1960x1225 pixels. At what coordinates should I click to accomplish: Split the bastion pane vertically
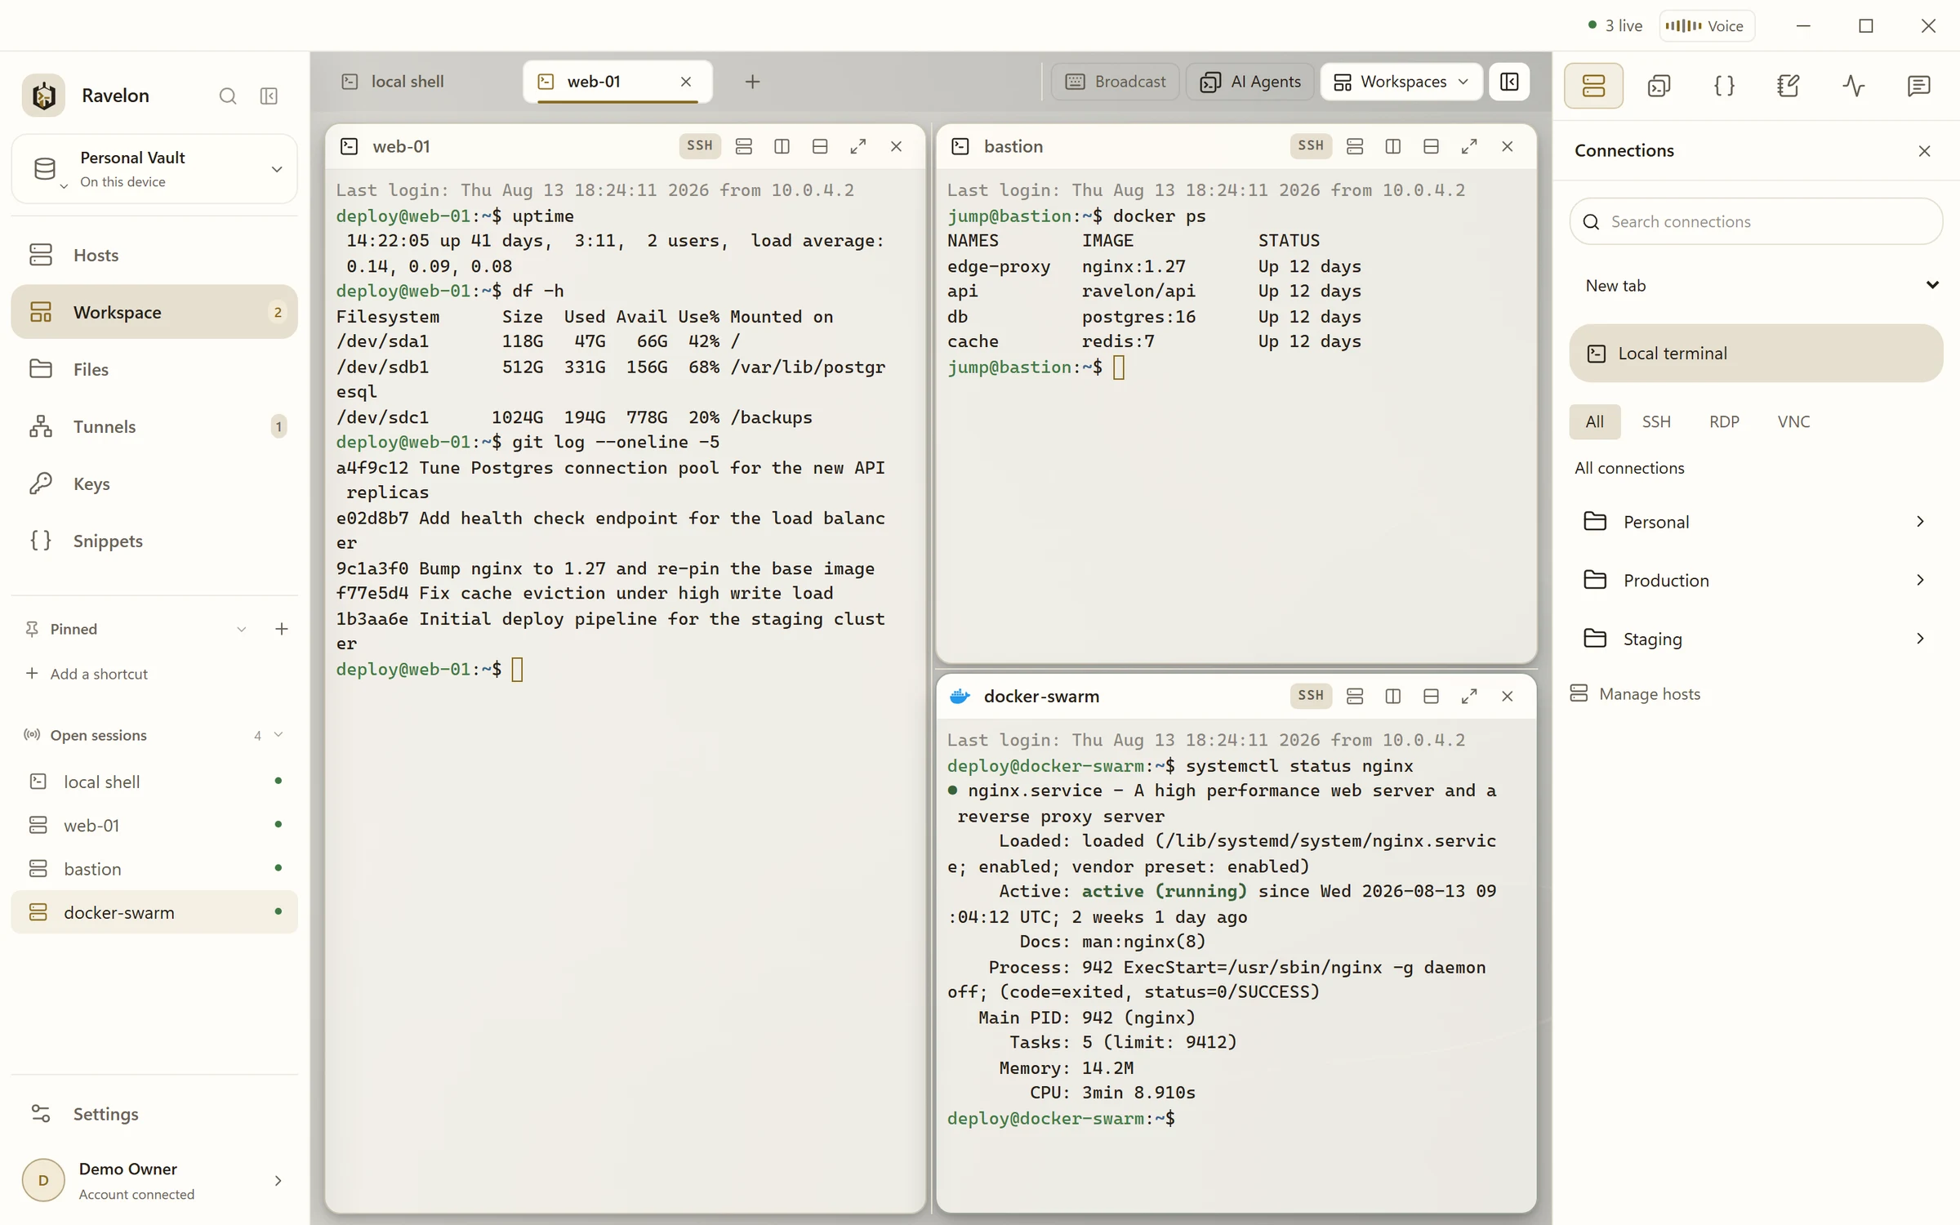click(x=1392, y=146)
